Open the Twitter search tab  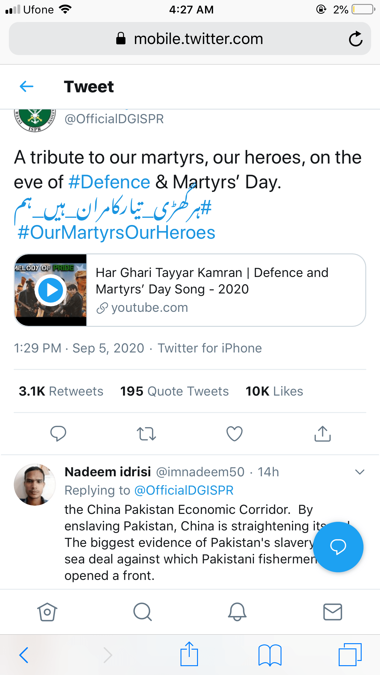pyautogui.click(x=143, y=612)
